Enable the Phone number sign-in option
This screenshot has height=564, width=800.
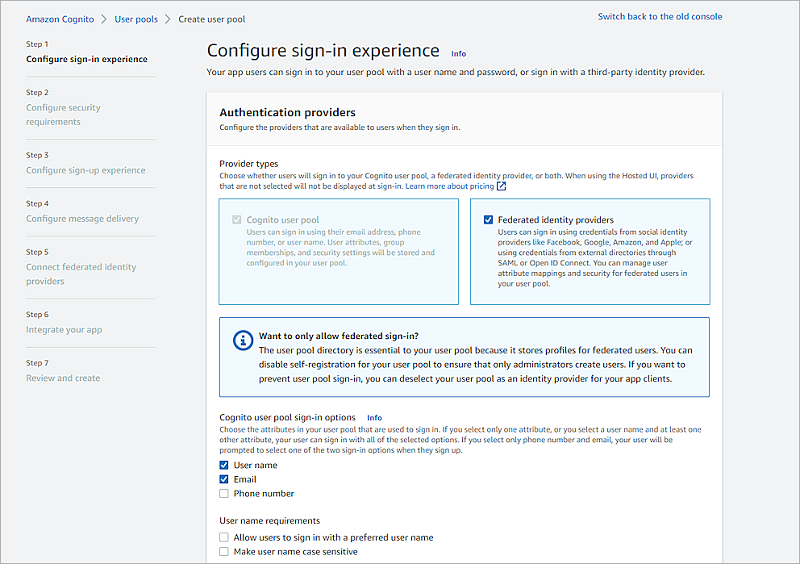(223, 493)
